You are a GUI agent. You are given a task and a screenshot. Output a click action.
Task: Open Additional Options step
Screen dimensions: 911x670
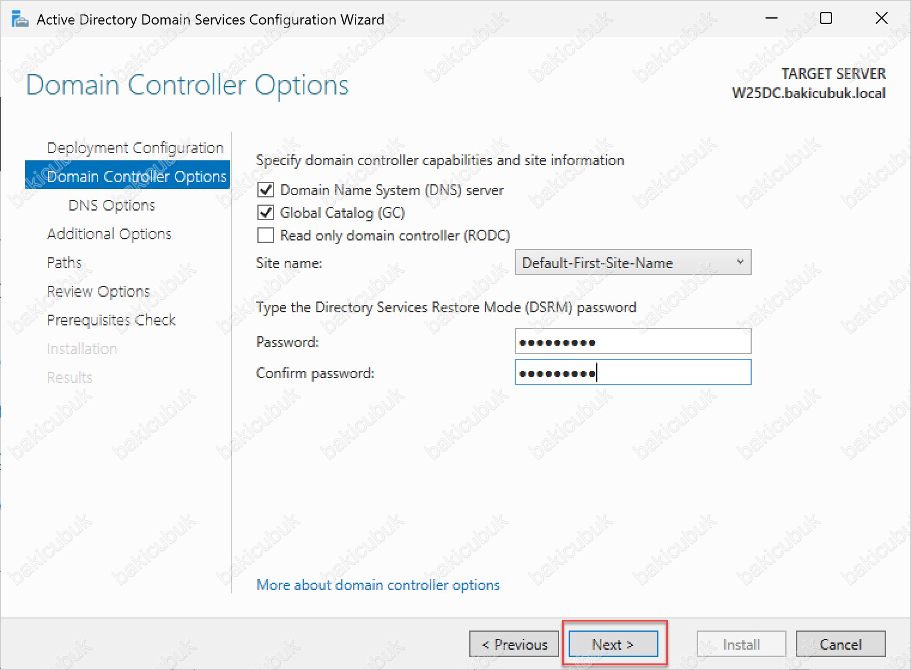(x=110, y=234)
